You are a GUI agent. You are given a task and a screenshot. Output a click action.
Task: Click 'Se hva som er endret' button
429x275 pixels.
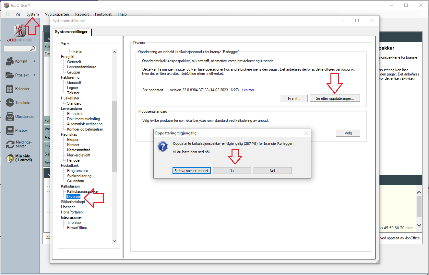pyautogui.click(x=191, y=171)
